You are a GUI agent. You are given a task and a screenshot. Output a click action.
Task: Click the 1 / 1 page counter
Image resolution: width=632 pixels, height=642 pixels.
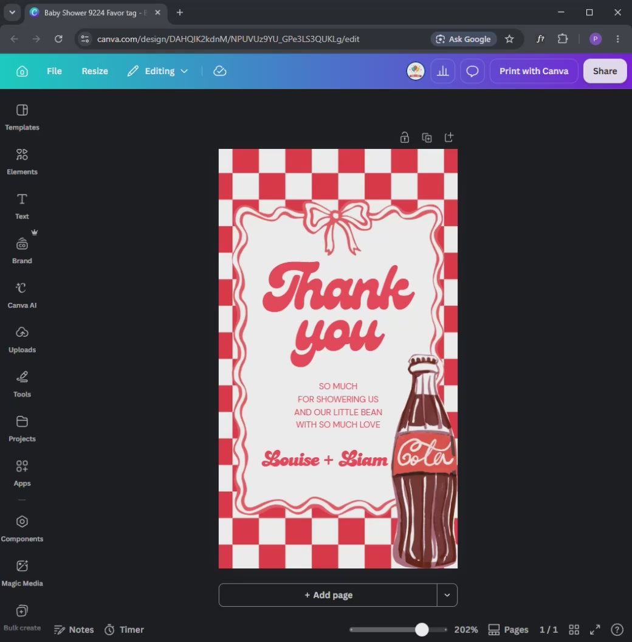tap(549, 629)
